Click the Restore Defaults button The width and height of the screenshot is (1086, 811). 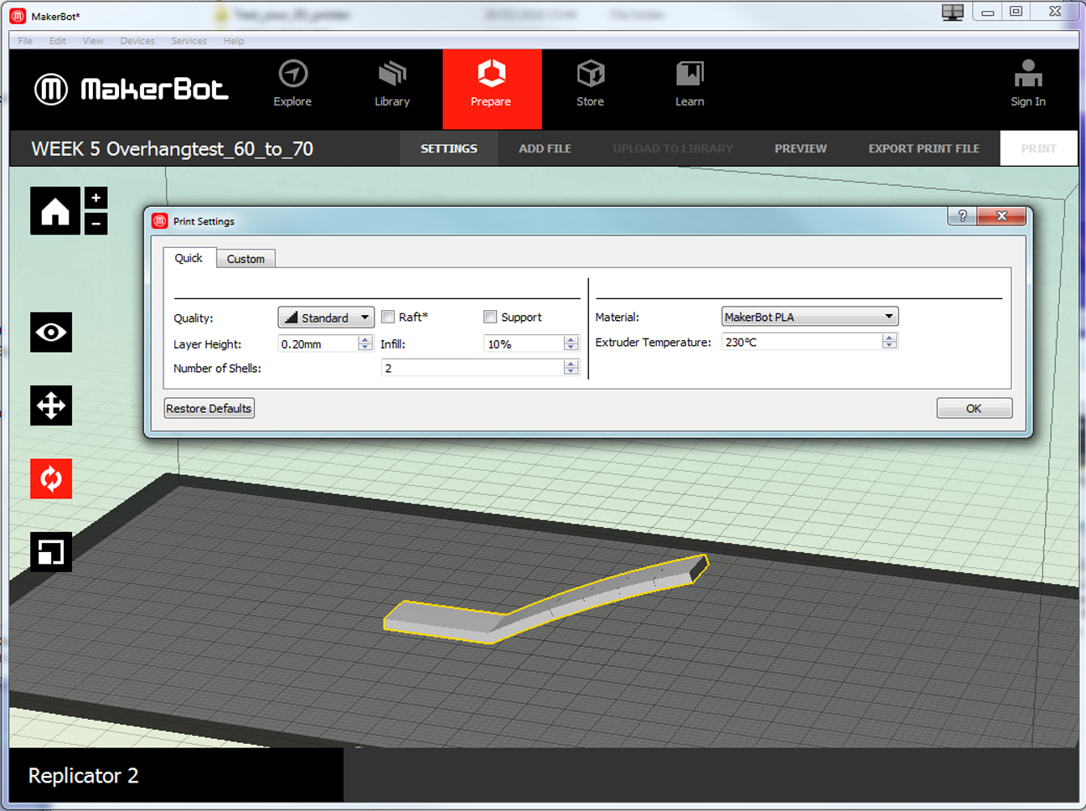click(x=209, y=408)
